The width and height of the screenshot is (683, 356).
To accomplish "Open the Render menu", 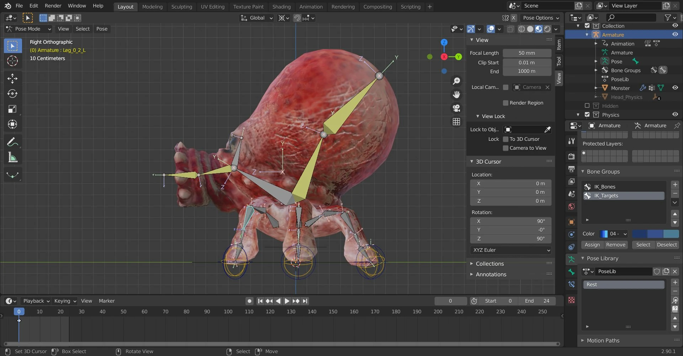I will point(53,6).
